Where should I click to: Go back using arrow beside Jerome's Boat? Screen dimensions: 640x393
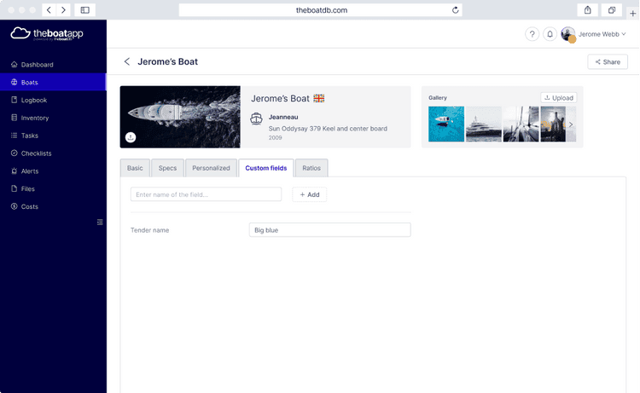tap(127, 61)
